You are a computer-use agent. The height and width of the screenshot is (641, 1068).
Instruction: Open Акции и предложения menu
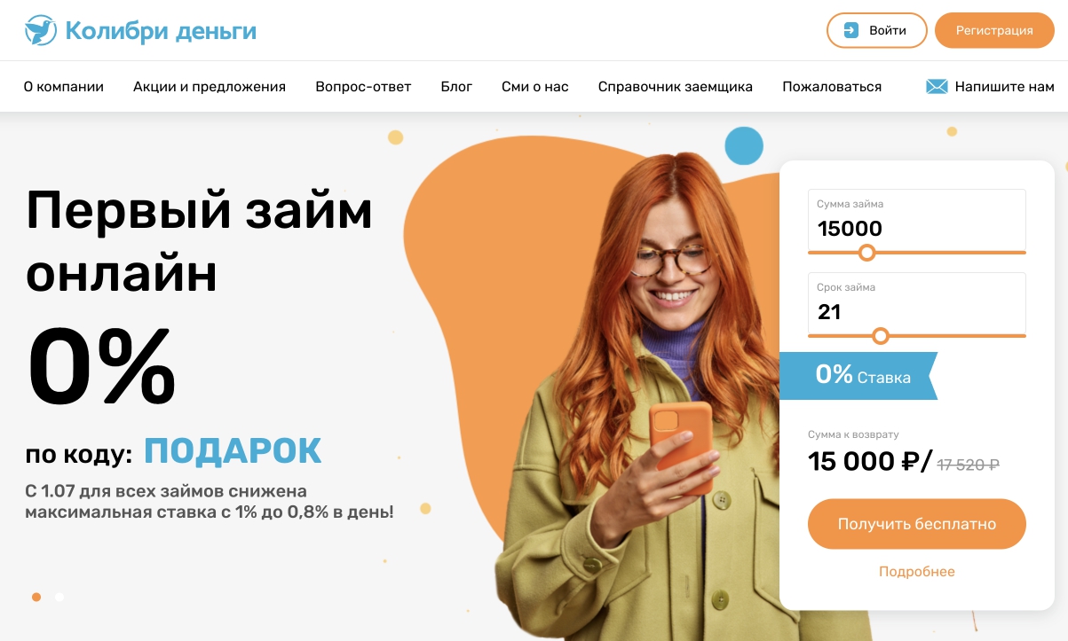click(x=210, y=87)
